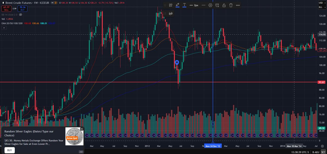Delete the drawing with trash icon
Viewport: 327px width, 154px height.
coord(231,5)
